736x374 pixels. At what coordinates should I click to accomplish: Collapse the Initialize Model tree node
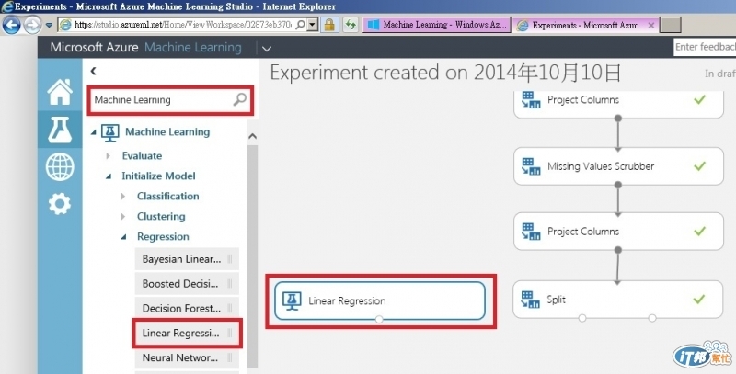[109, 176]
